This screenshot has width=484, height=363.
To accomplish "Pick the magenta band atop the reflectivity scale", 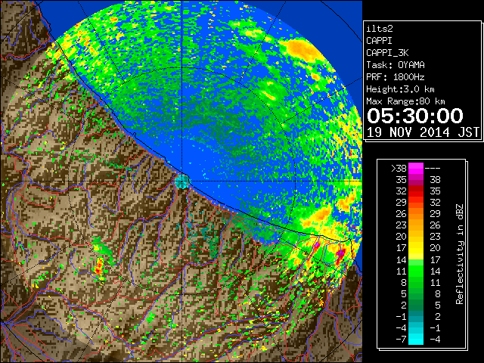I will click(416, 169).
